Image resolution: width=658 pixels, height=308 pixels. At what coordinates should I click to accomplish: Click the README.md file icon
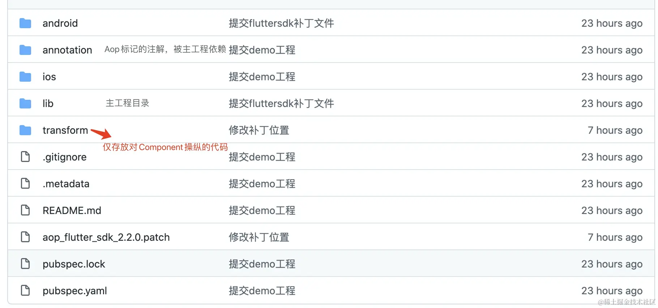[x=25, y=210]
